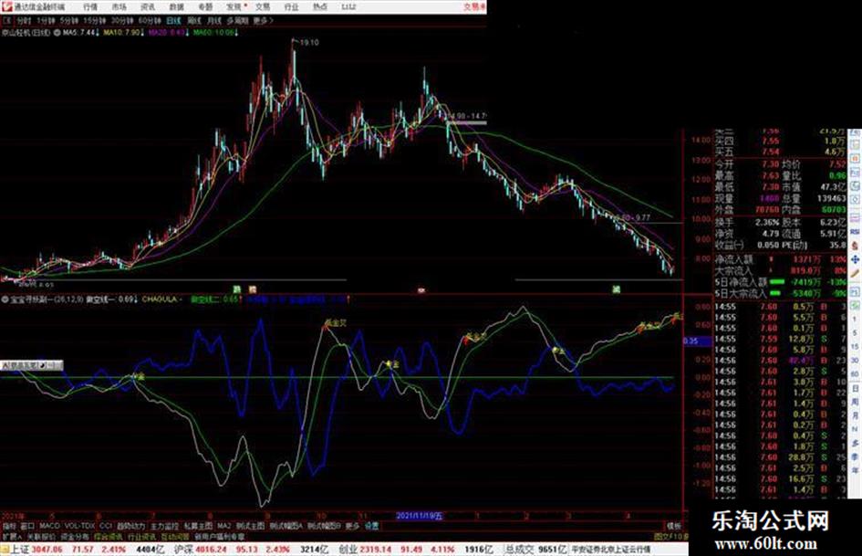Select the 60-minute period sidebar button
This screenshot has height=556, width=862.
tap(855, 373)
